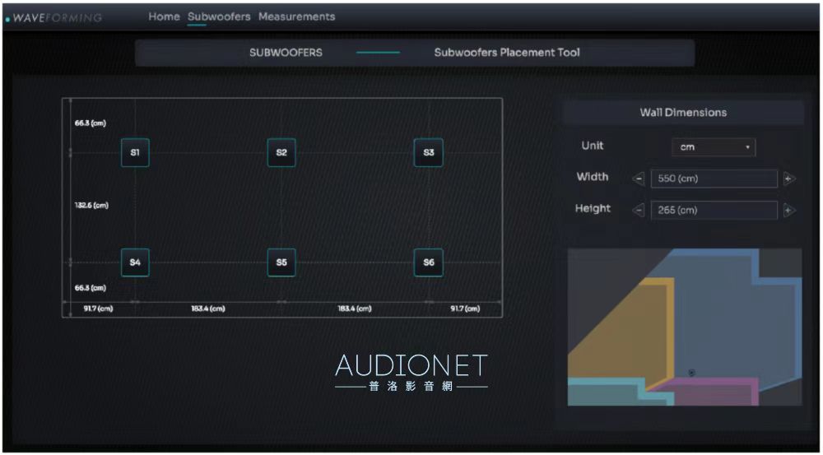Image resolution: width=823 pixels, height=455 pixels.
Task: Select Subwoofers Placement Tool step
Action: pyautogui.click(x=506, y=53)
